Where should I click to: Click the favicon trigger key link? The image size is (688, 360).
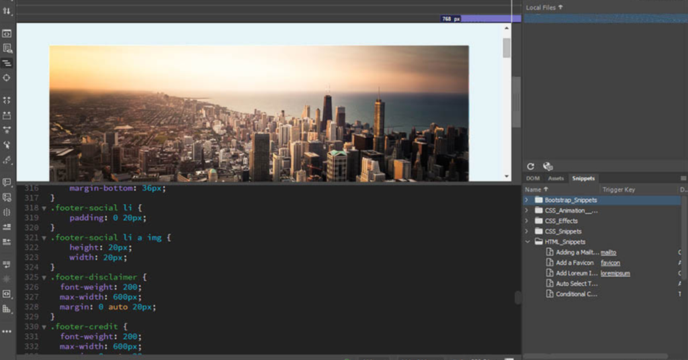point(610,263)
